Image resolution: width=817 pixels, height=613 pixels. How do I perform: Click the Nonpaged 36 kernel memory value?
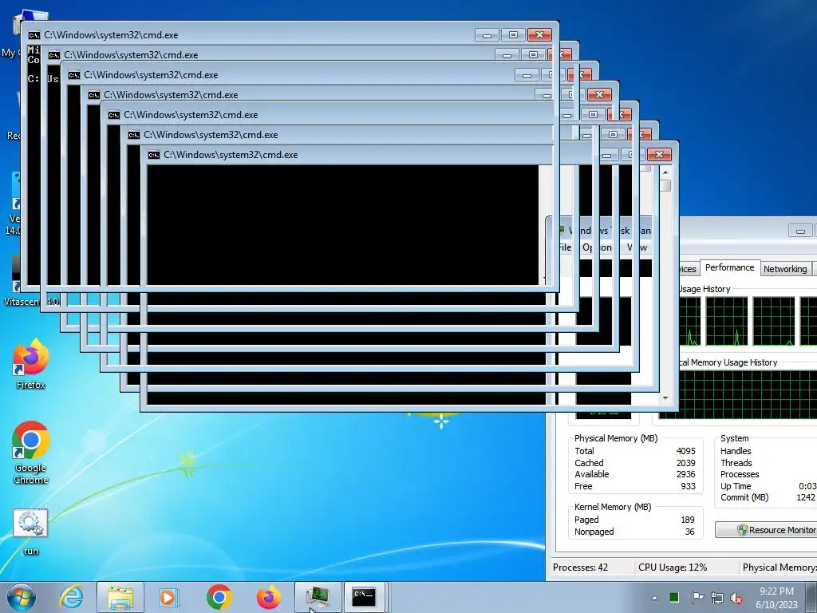[x=690, y=532]
